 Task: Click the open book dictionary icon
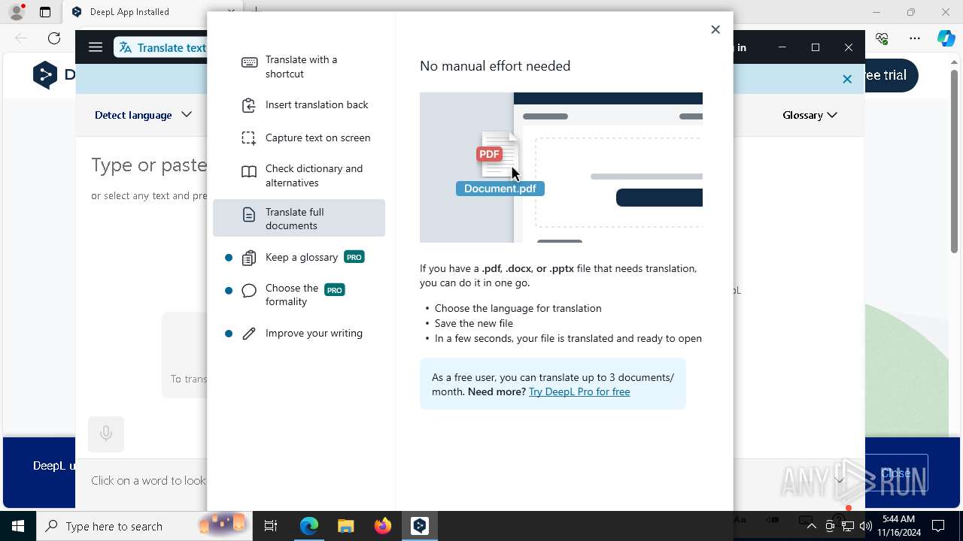click(249, 172)
